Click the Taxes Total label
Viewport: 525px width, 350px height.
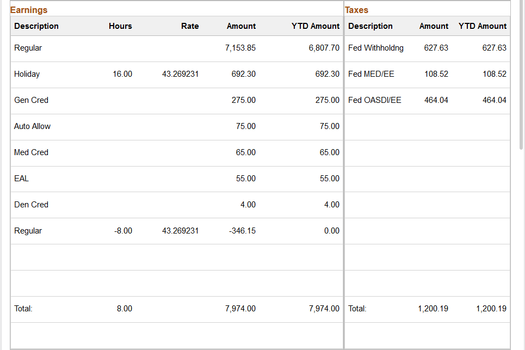point(357,309)
